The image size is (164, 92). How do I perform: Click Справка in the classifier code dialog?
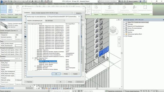click(x=75, y=74)
